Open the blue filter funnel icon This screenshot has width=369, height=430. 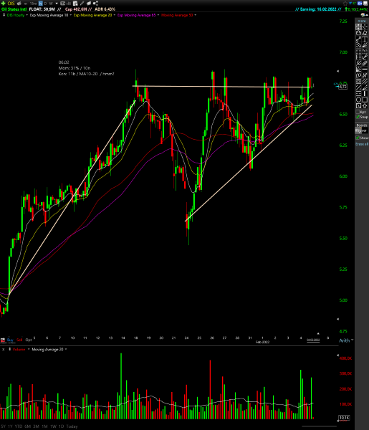(x=350, y=4)
